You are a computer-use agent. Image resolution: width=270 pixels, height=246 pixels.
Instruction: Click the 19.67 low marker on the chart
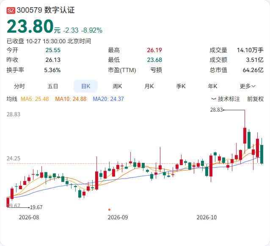[x=36, y=207]
